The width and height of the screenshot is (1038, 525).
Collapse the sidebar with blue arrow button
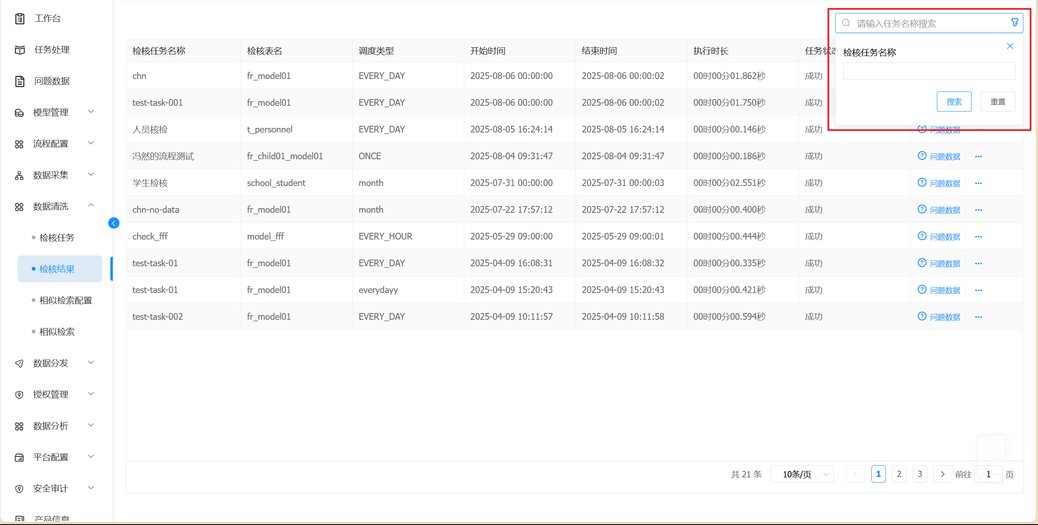tap(114, 223)
